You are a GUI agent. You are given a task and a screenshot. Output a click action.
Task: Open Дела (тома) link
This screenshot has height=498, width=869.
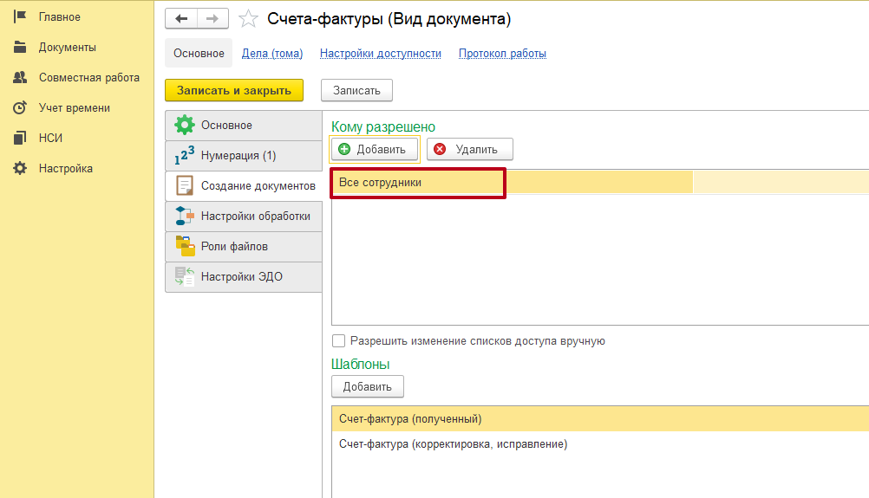click(272, 54)
